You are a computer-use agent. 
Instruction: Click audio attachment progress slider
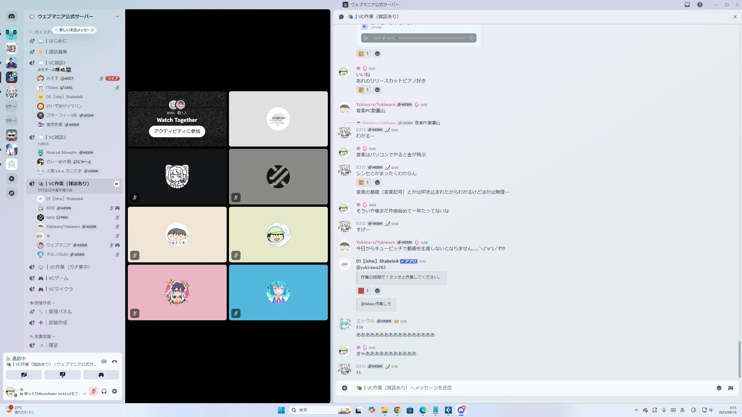click(x=431, y=38)
